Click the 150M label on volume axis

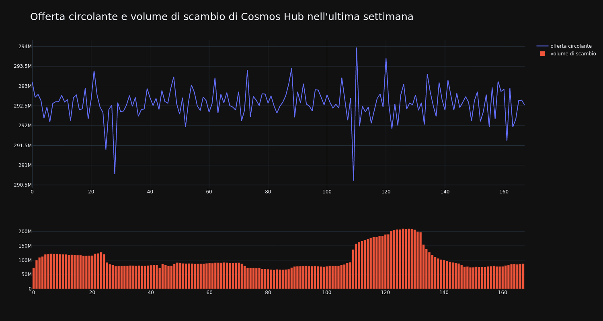(25, 246)
